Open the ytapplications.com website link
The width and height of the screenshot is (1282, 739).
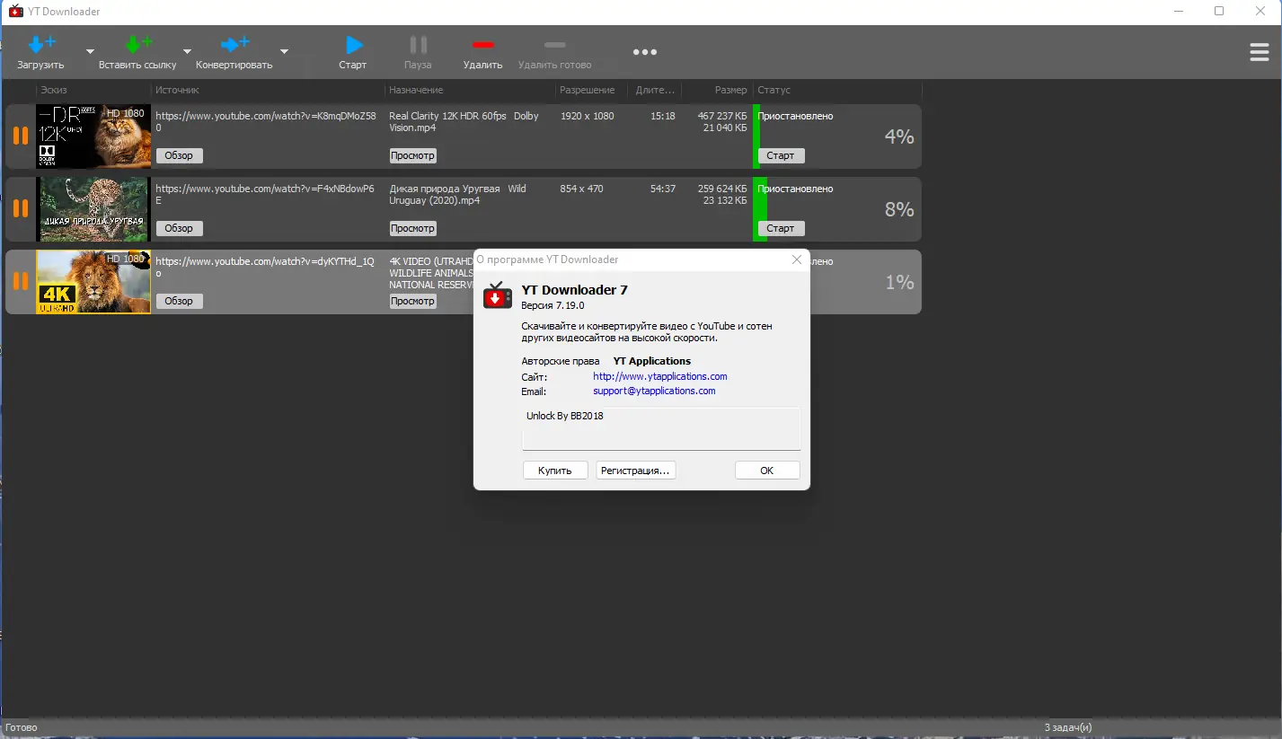point(659,376)
